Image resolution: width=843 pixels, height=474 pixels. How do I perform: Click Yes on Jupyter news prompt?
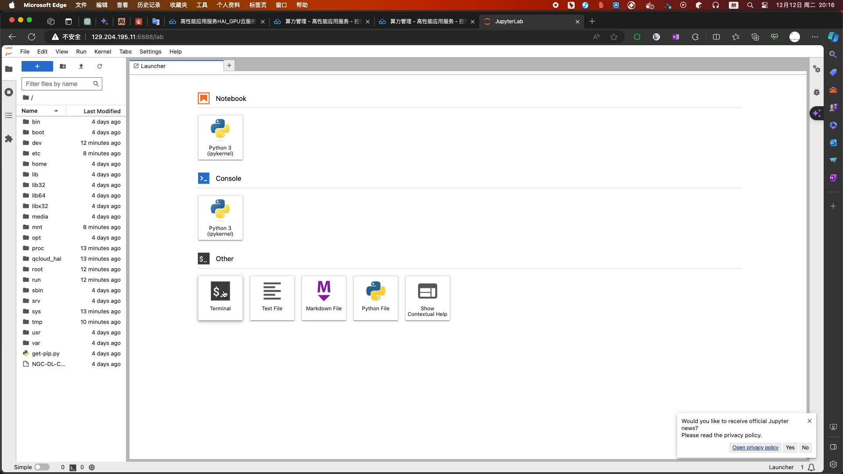tap(790, 448)
